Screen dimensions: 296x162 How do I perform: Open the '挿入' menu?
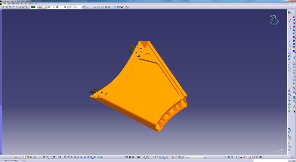(x=22, y=4)
